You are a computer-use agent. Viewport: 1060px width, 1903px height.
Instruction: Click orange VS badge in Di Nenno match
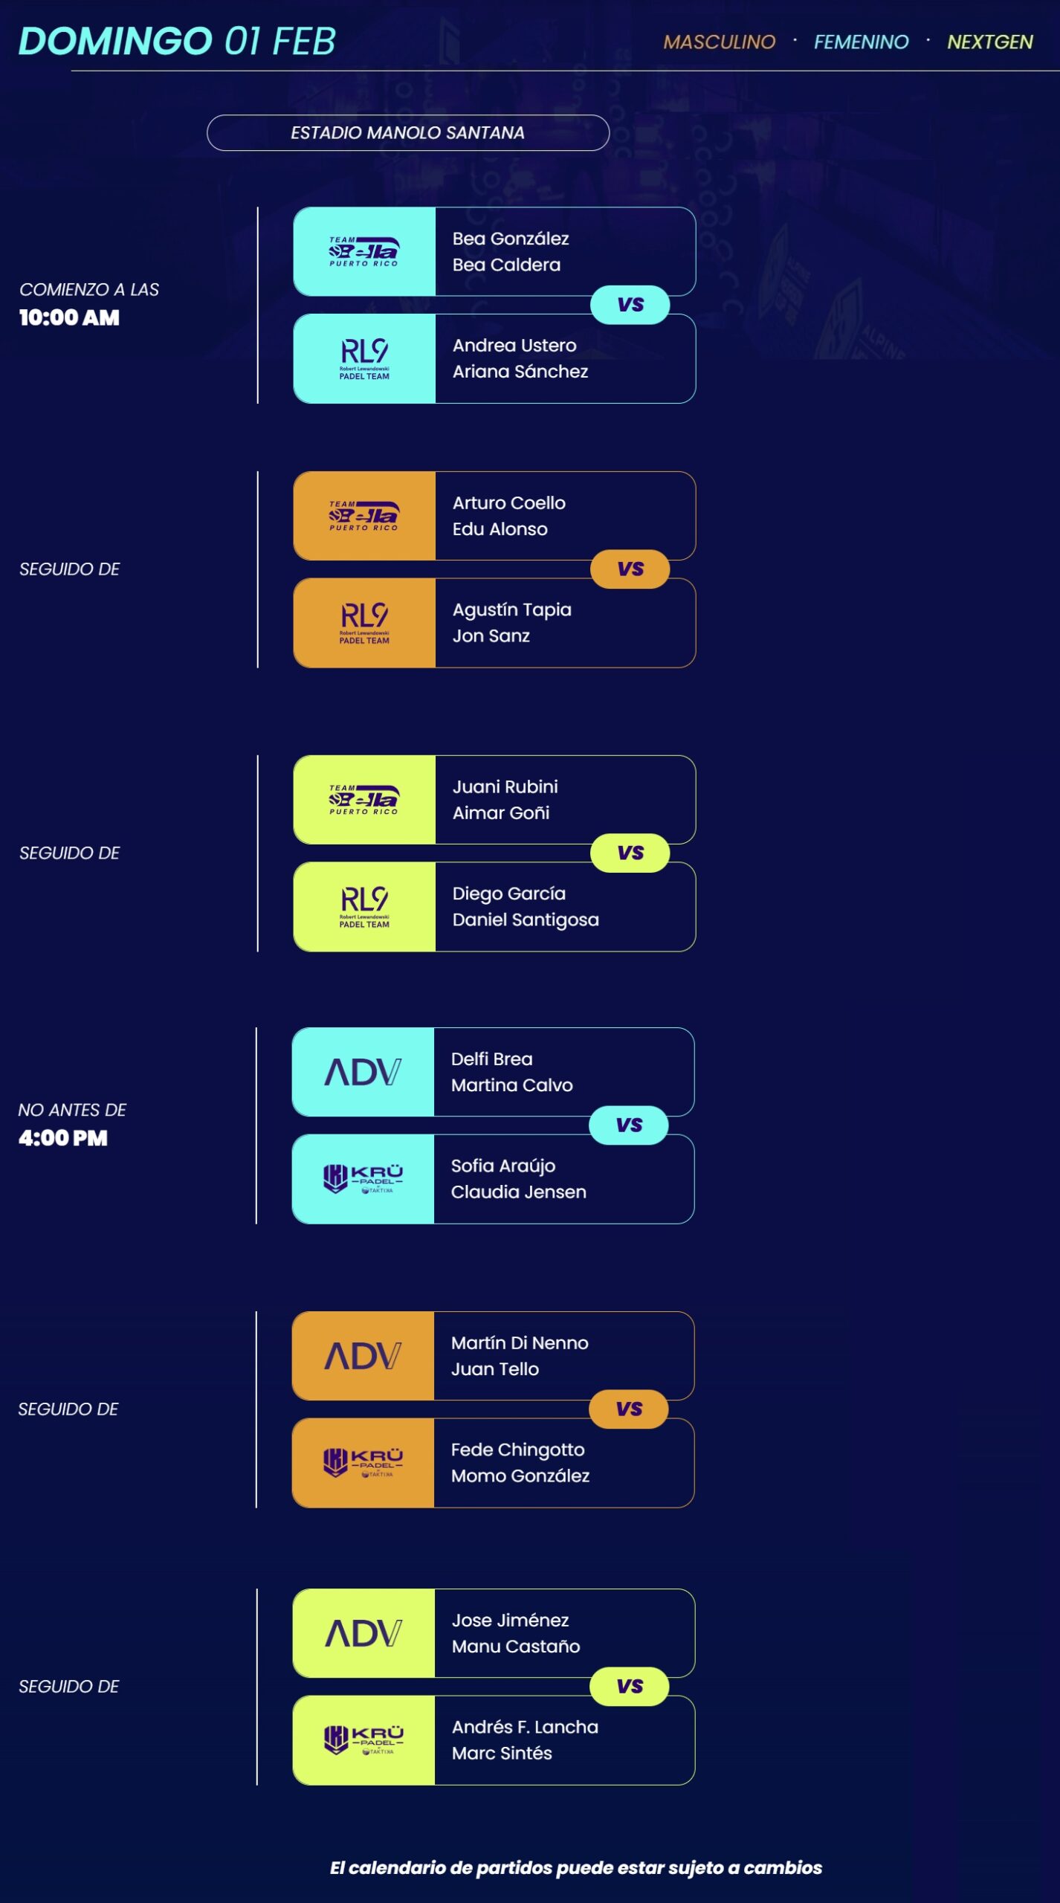(x=629, y=1408)
